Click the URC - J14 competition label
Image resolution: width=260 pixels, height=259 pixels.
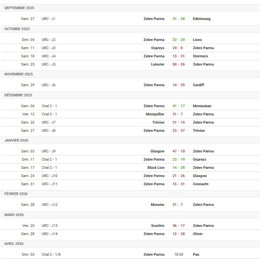(50, 234)
